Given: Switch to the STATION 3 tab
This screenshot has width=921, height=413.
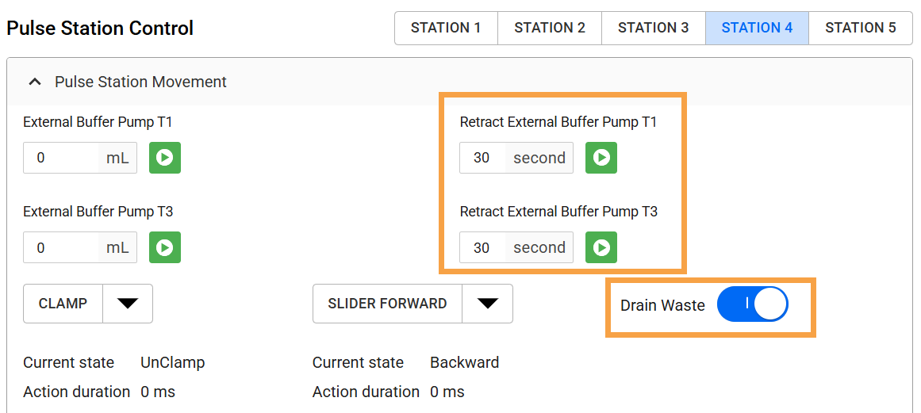Looking at the screenshot, I should click(653, 28).
